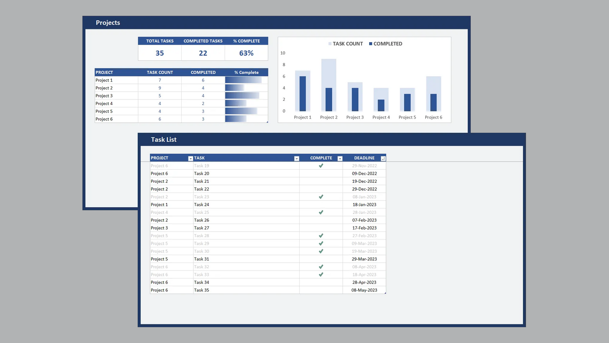Open the COMPLETE column filter dropdown
The height and width of the screenshot is (343, 609).
(340, 159)
